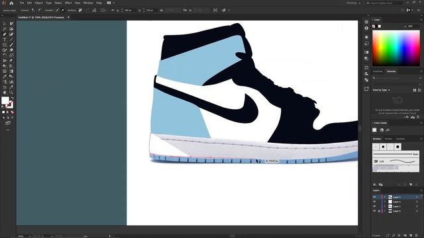Click Isolate Selected Object in control bar
424x238 pixels.
215,11
